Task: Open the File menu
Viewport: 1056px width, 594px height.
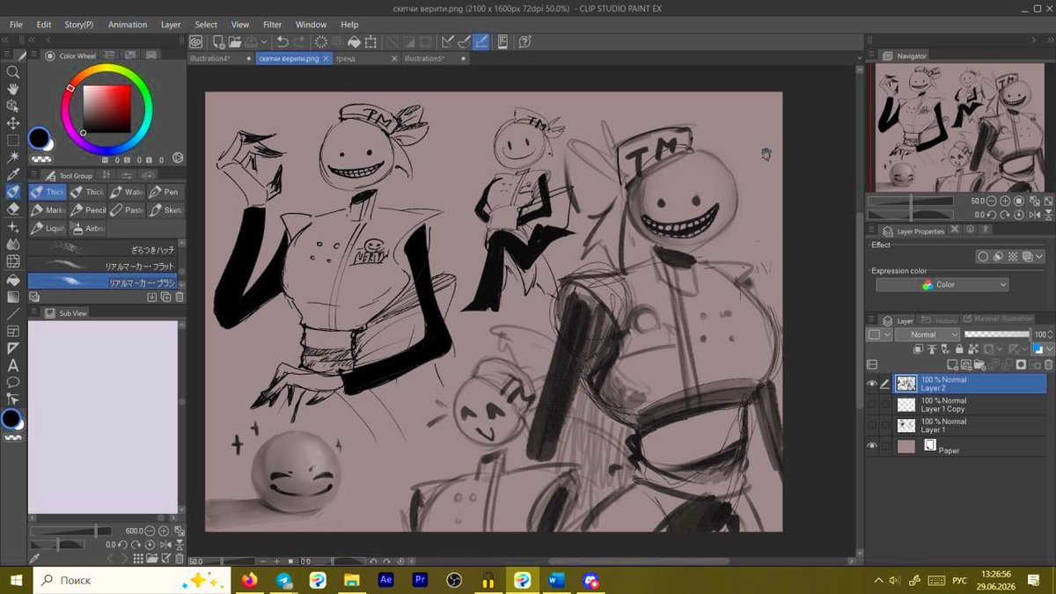Action: tap(16, 25)
